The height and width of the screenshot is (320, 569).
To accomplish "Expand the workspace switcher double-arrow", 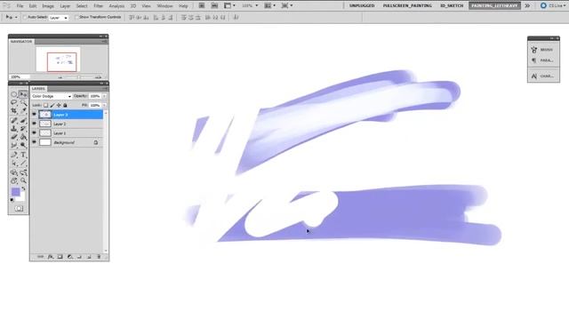I will click(x=527, y=6).
